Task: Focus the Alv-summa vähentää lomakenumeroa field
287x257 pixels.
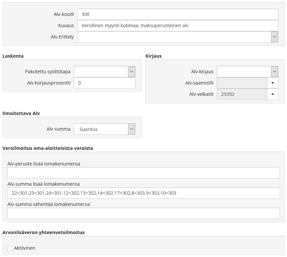Action: 143,213
